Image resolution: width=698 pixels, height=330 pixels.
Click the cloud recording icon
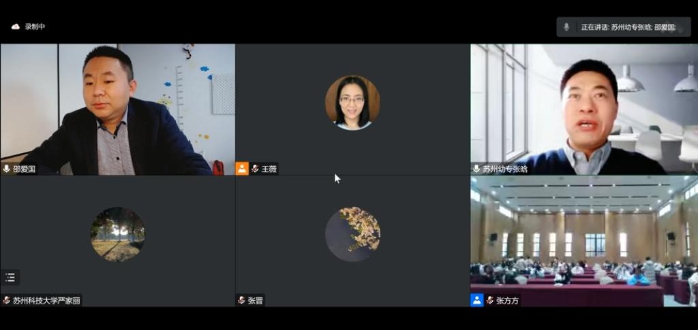point(16,27)
